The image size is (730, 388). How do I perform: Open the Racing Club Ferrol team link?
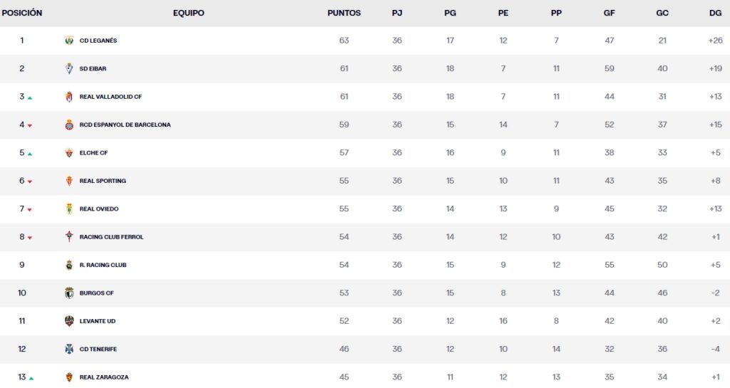(111, 237)
